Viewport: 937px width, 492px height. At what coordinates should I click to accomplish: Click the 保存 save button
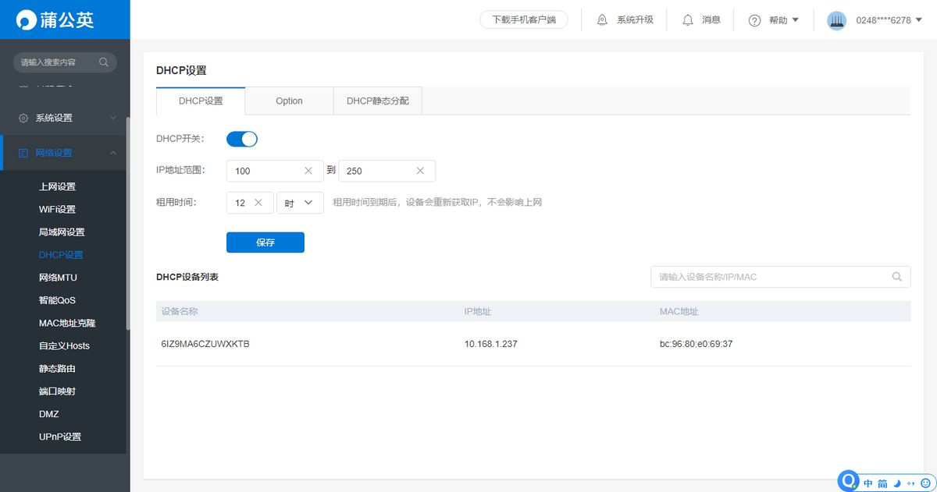pyautogui.click(x=265, y=242)
